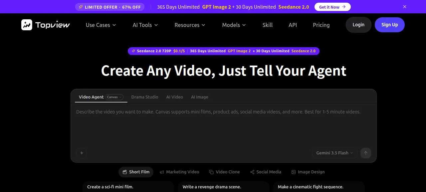
Task: Click the Get it Now button
Action: tap(332, 7)
